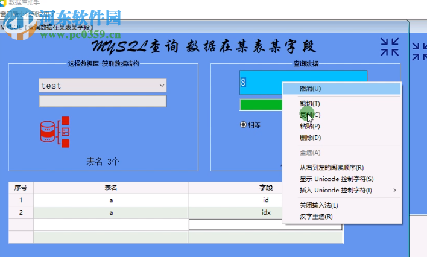The image size is (427, 257).
Task: Click the row number 1 cell
Action: (21, 200)
